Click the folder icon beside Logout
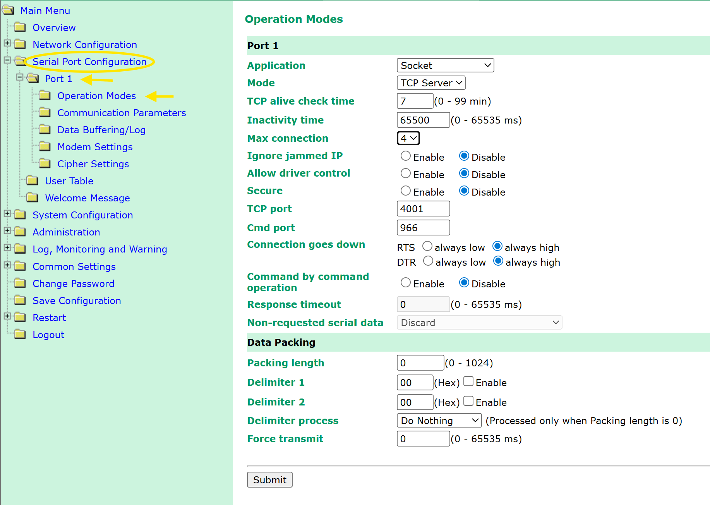This screenshot has height=505, width=710. pos(20,335)
